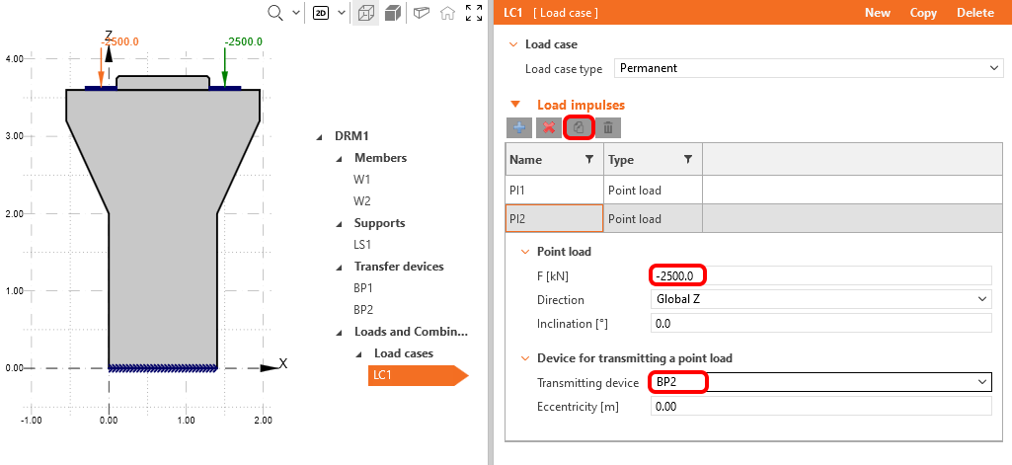
Task: Collapse the Transfer devices tree node triangle
Action: click(339, 267)
